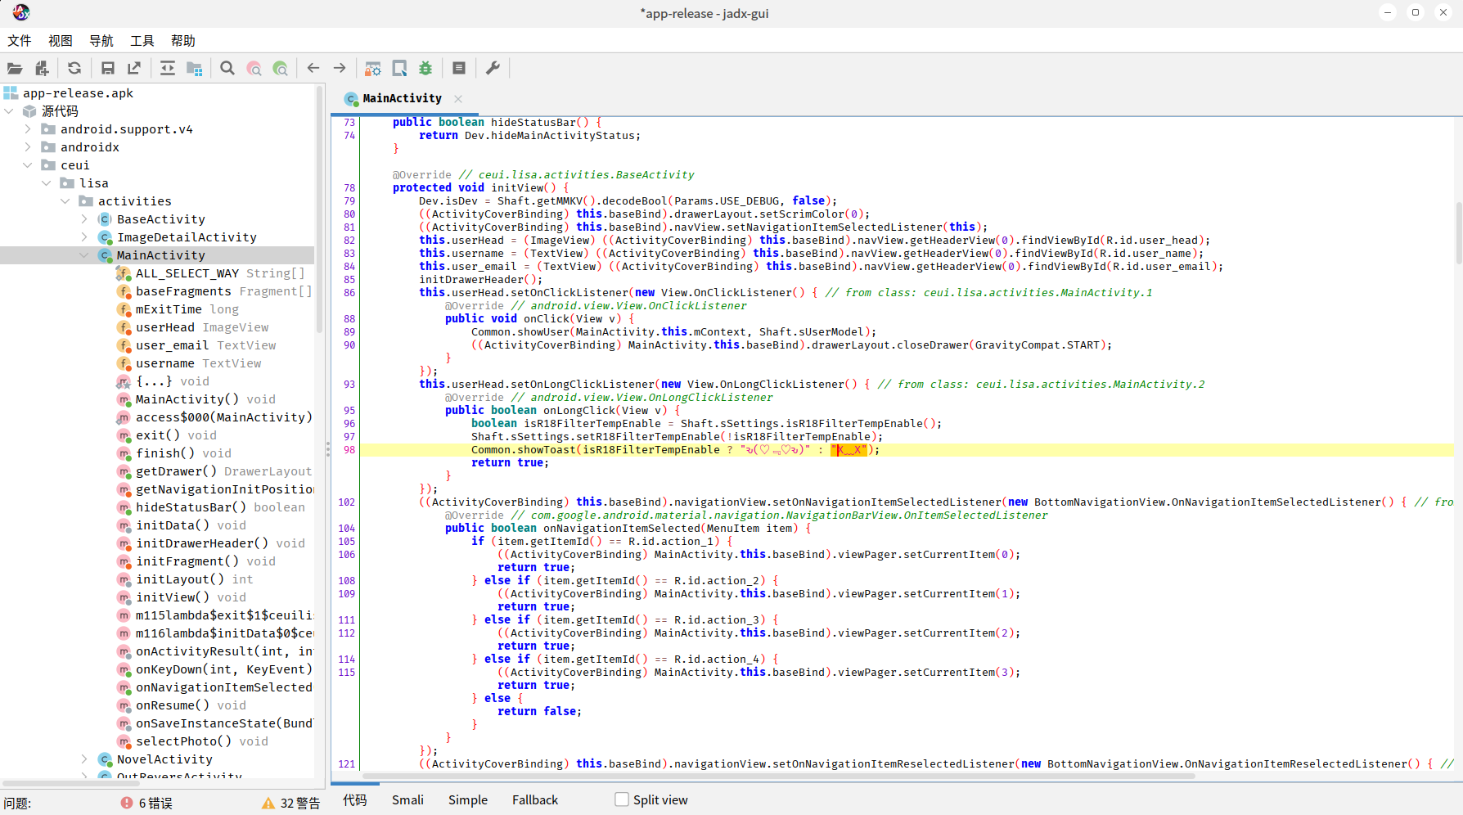Switch to the Fallback view tab
This screenshot has height=815, width=1463.
(535, 800)
